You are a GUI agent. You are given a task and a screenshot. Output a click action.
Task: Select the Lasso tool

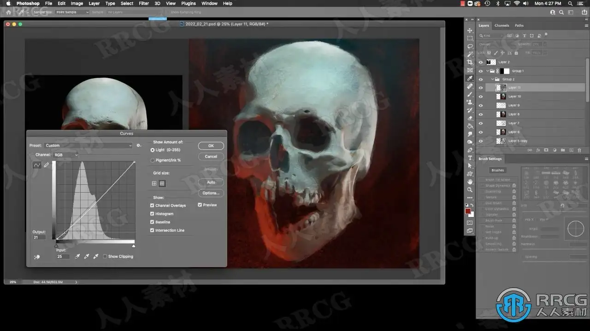470,46
